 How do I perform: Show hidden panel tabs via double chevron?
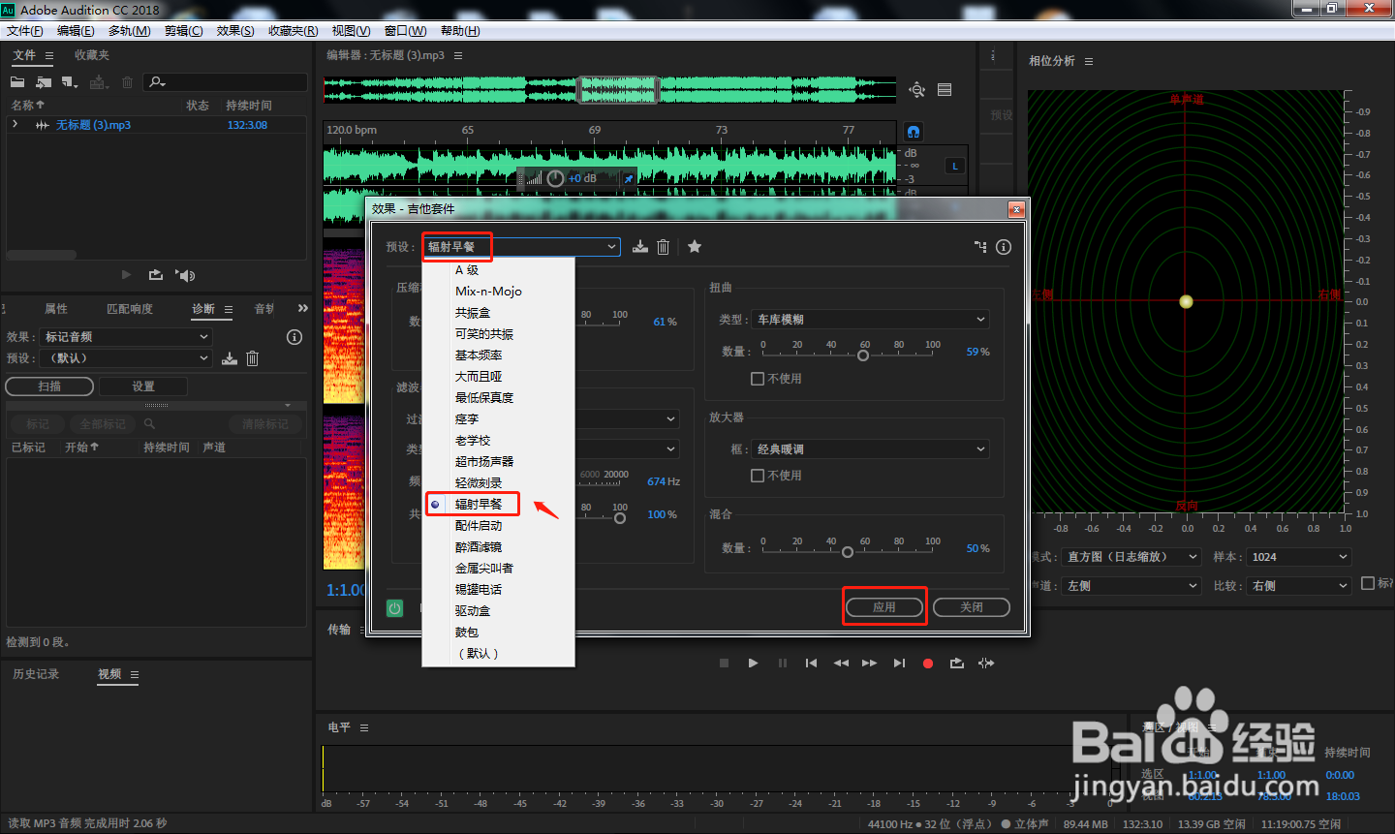(303, 308)
